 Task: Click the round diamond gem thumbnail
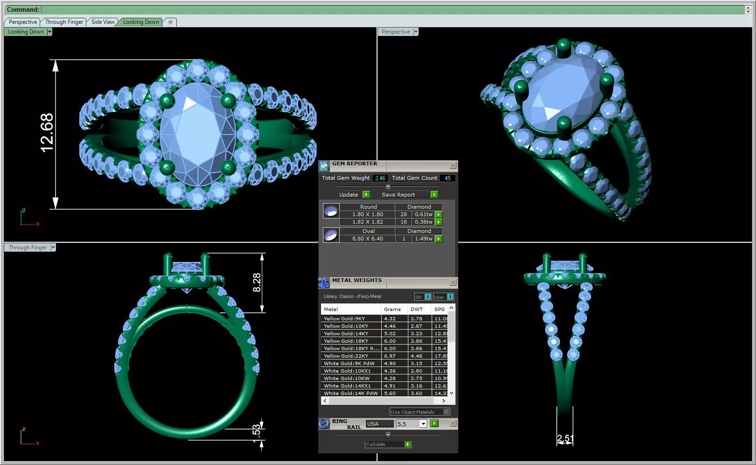click(331, 211)
